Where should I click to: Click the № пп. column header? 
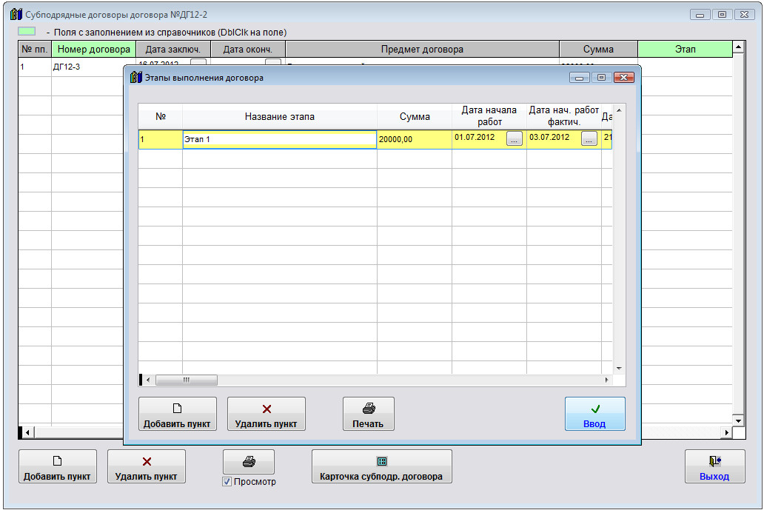click(35, 49)
